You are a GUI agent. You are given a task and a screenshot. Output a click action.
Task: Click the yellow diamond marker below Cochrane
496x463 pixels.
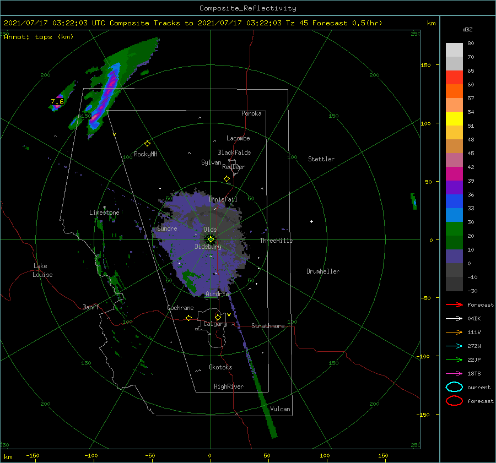click(188, 318)
